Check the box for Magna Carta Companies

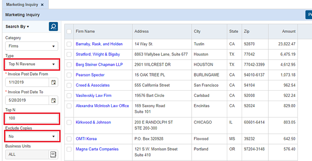pyautogui.click(x=69, y=149)
